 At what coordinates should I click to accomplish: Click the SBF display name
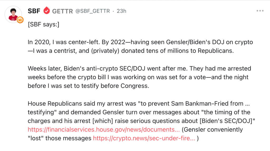pyautogui.click(x=34, y=11)
